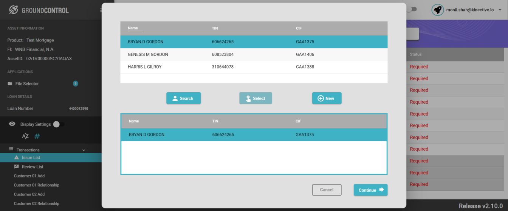Toggle the Display Settings switch
Viewport: 508px width, 211px height.
[59, 124]
